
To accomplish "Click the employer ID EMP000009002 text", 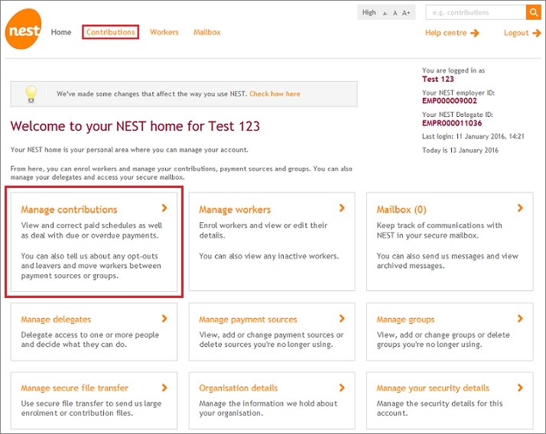I will 450,101.
